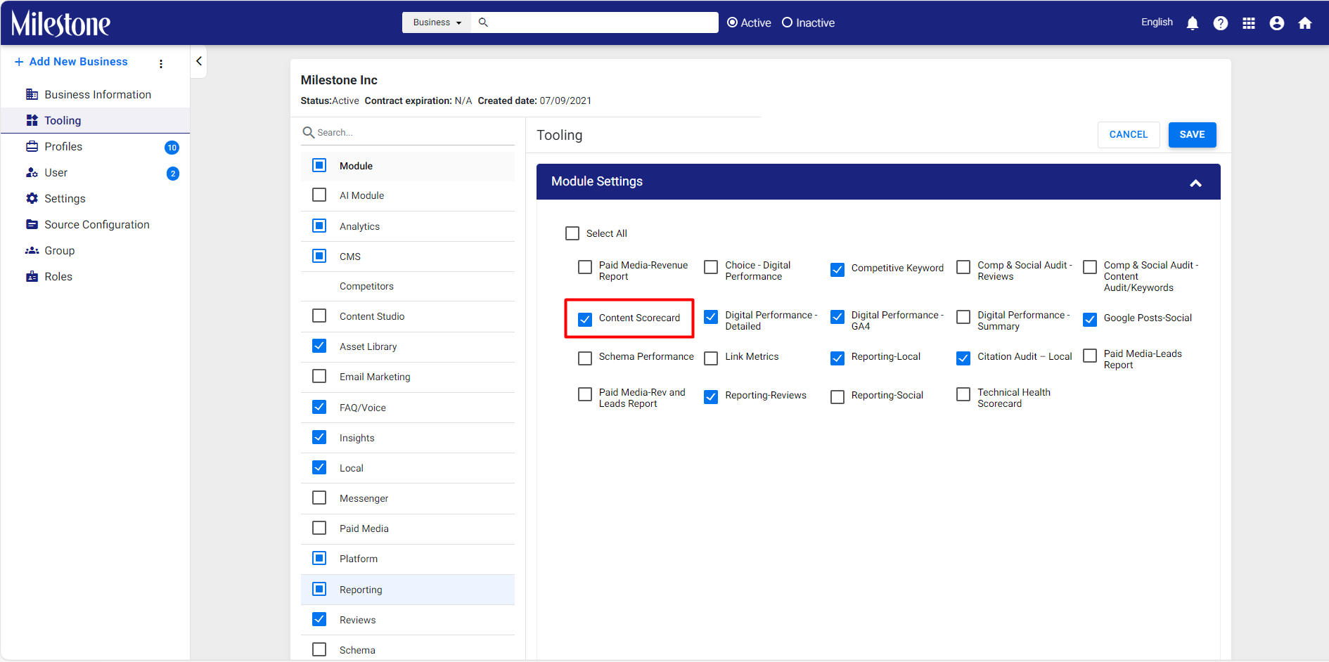The image size is (1329, 662).
Task: Click the User count badge 2
Action: [173, 173]
